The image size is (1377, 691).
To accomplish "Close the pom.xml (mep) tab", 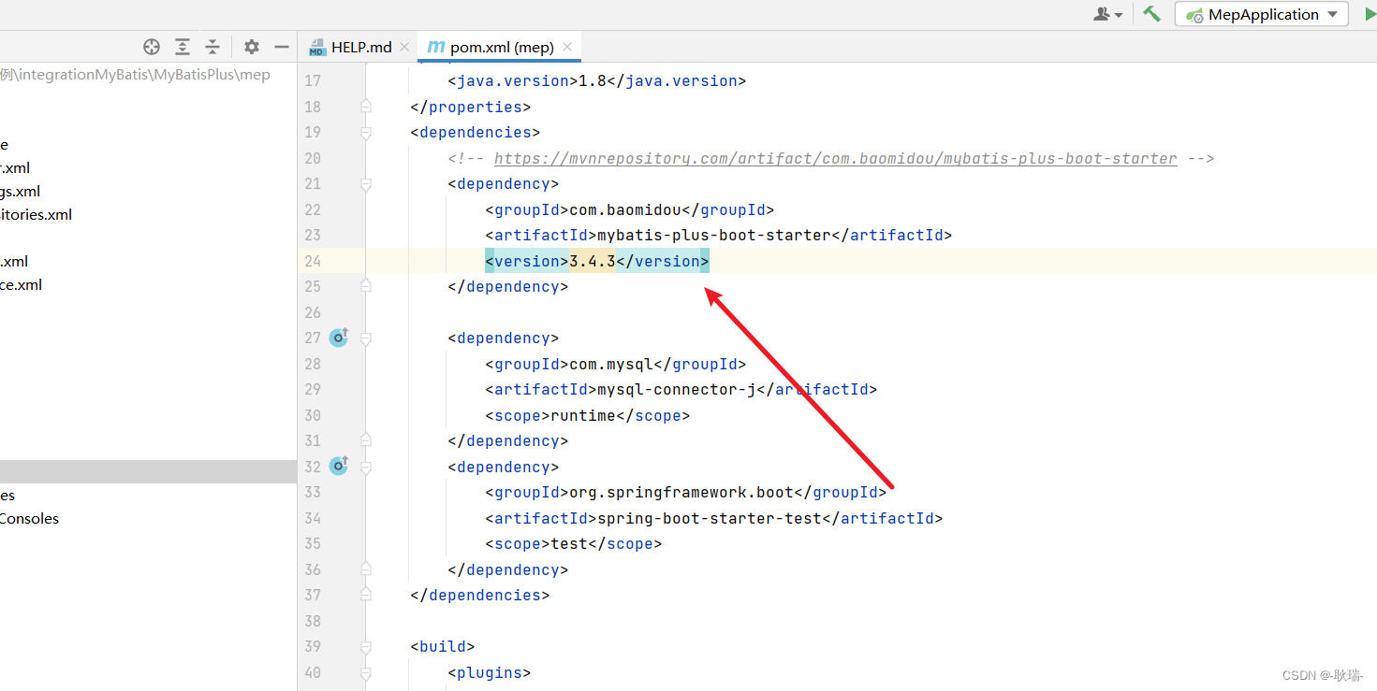I will pos(567,47).
